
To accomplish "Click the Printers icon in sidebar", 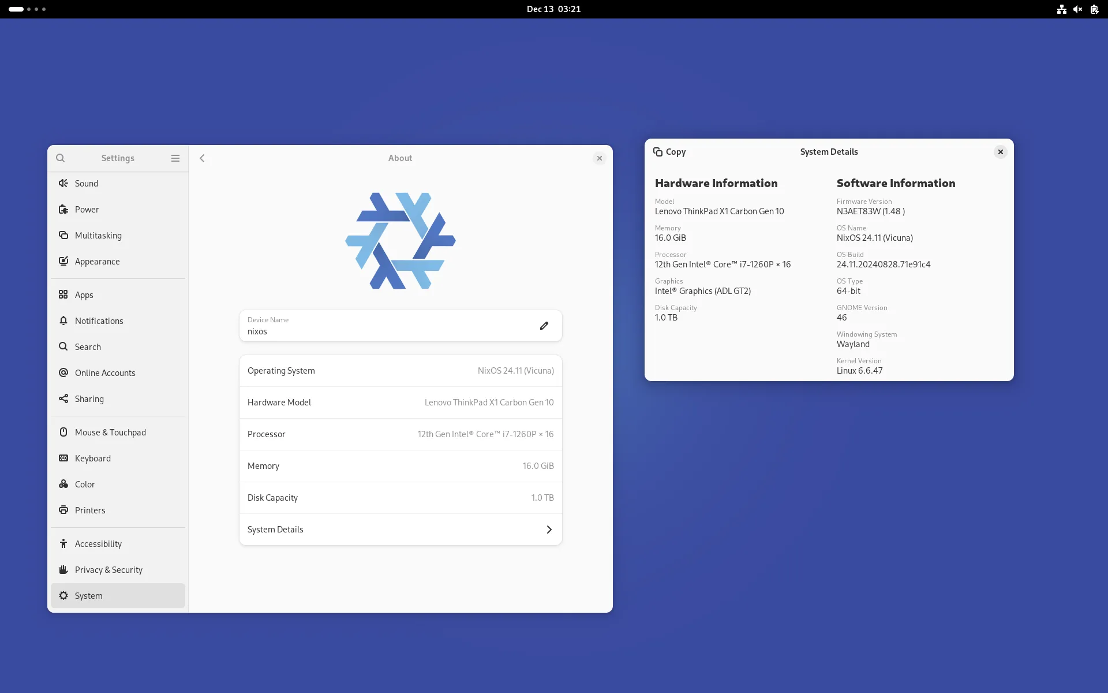I will [63, 510].
